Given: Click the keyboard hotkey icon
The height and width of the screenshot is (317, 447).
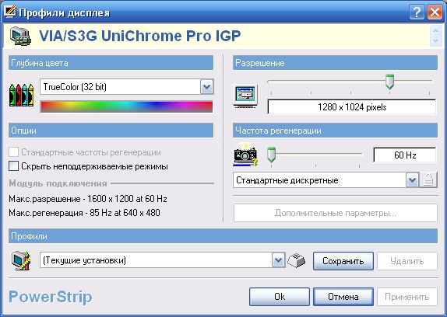Looking at the screenshot, I should pos(296,260).
